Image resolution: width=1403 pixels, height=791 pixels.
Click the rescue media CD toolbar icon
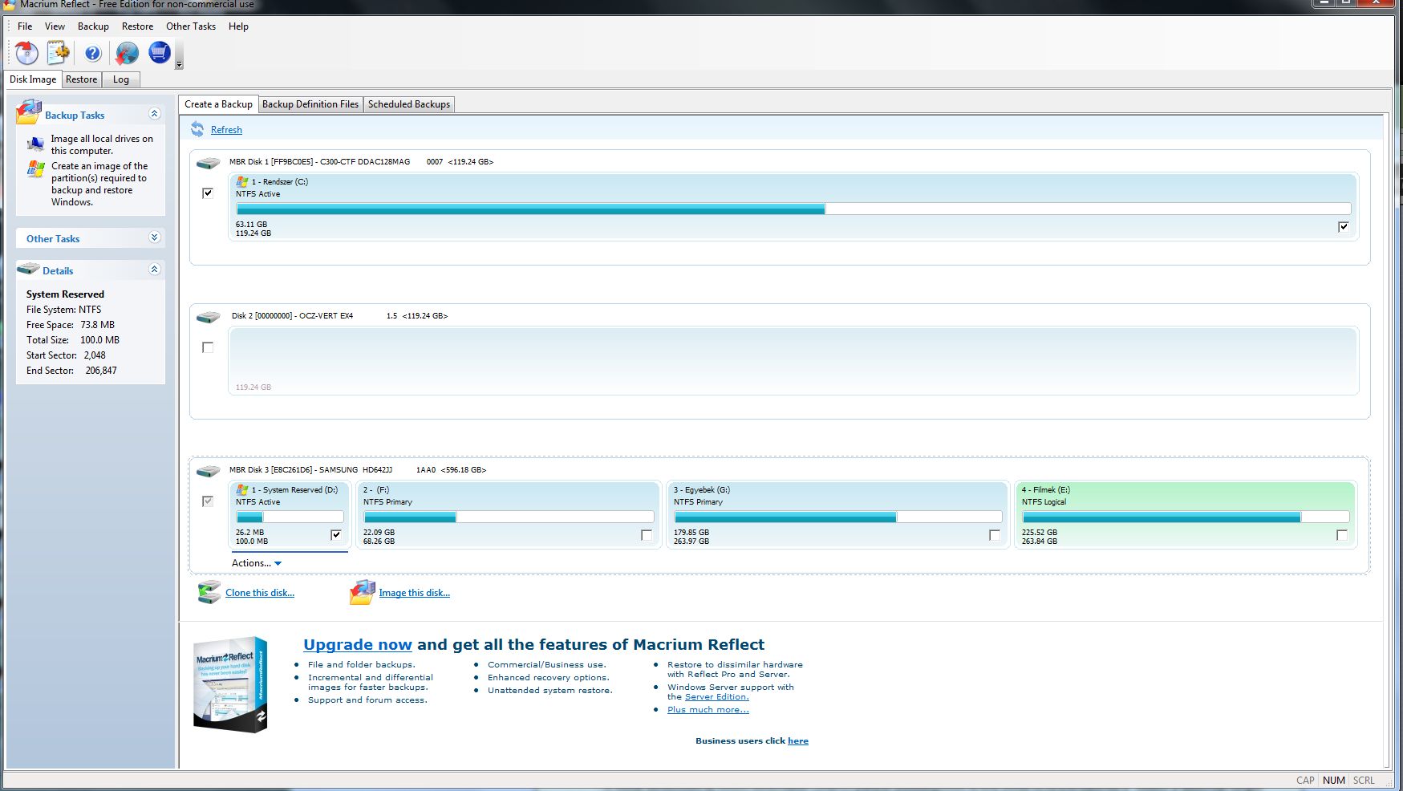pyautogui.click(x=26, y=53)
